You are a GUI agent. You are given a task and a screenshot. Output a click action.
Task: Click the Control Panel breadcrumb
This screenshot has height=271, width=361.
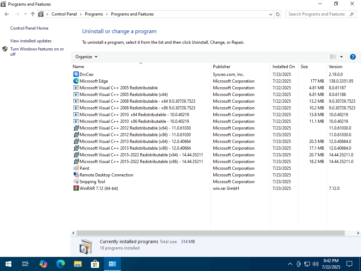click(64, 14)
